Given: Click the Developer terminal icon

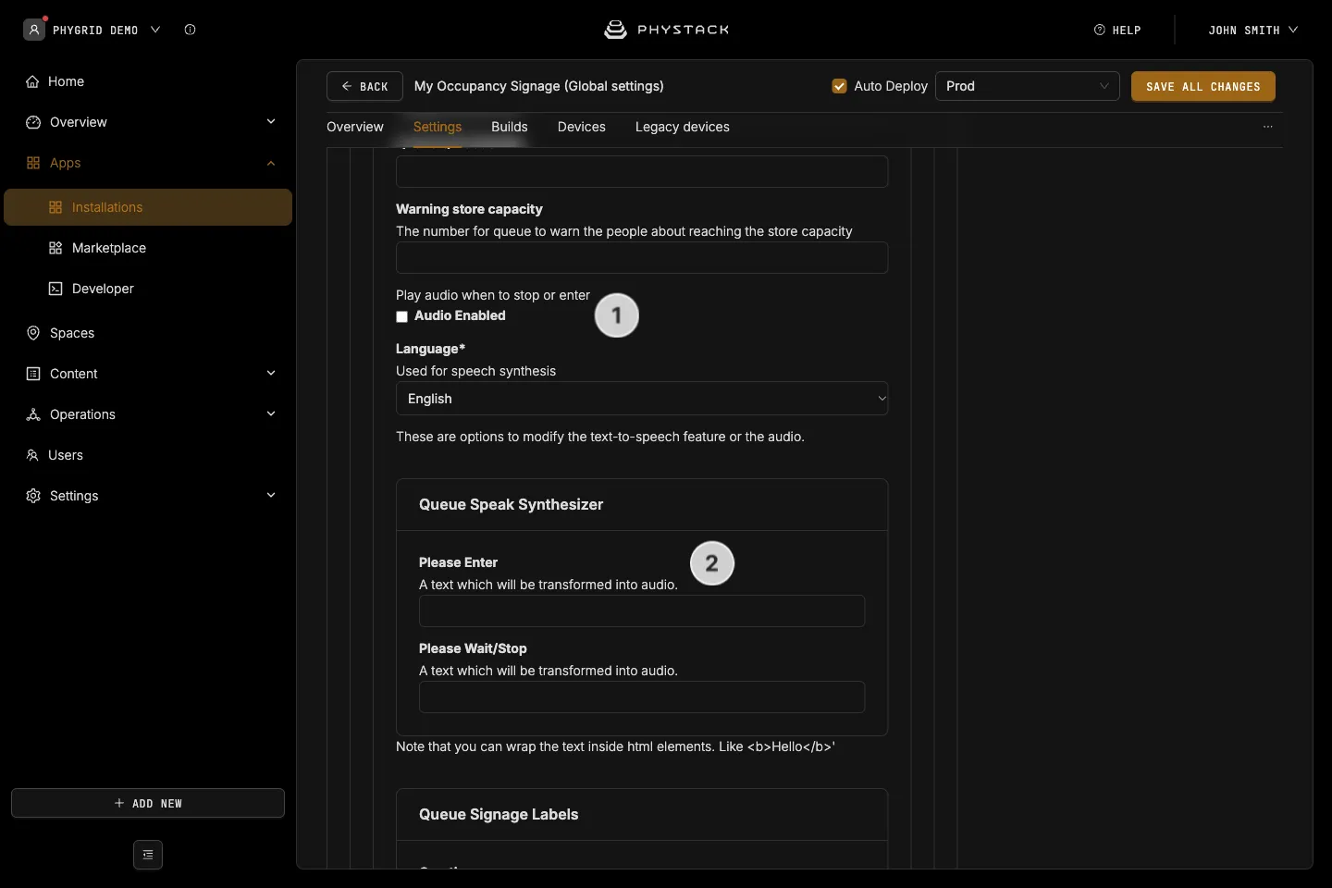Looking at the screenshot, I should [55, 289].
